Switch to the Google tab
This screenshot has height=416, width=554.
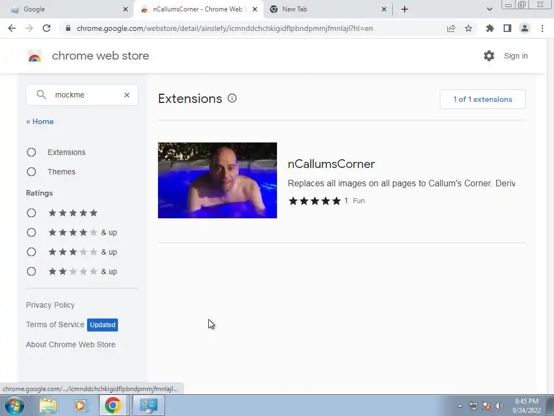point(67,9)
